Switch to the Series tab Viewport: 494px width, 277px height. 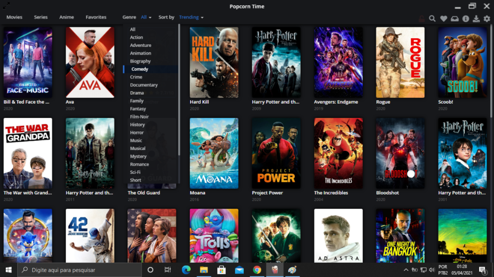[41, 17]
